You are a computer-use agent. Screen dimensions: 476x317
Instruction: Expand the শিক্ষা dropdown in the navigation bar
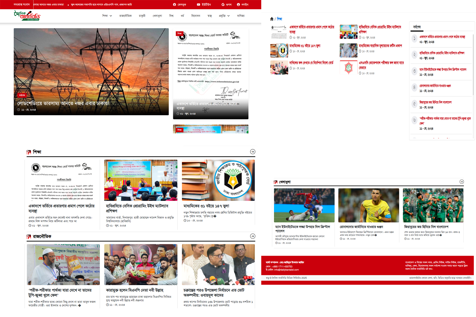click(107, 16)
